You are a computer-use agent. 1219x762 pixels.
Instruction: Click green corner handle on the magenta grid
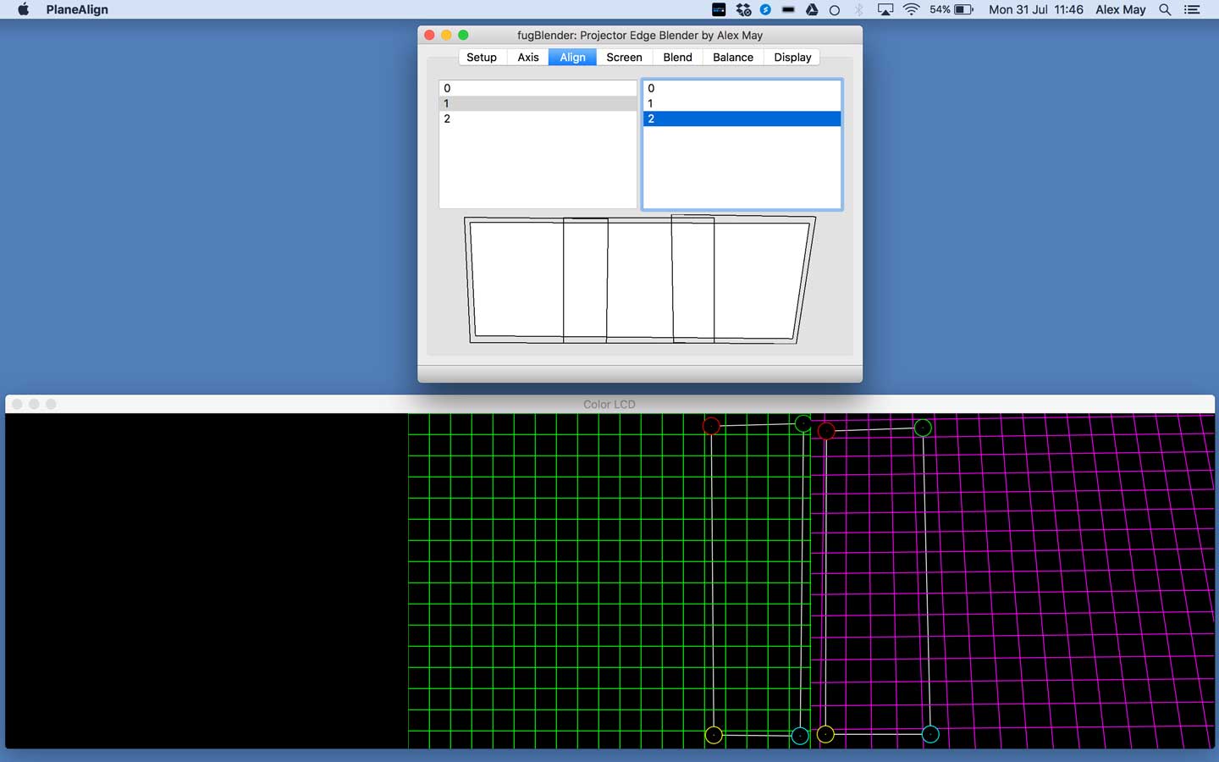(923, 428)
